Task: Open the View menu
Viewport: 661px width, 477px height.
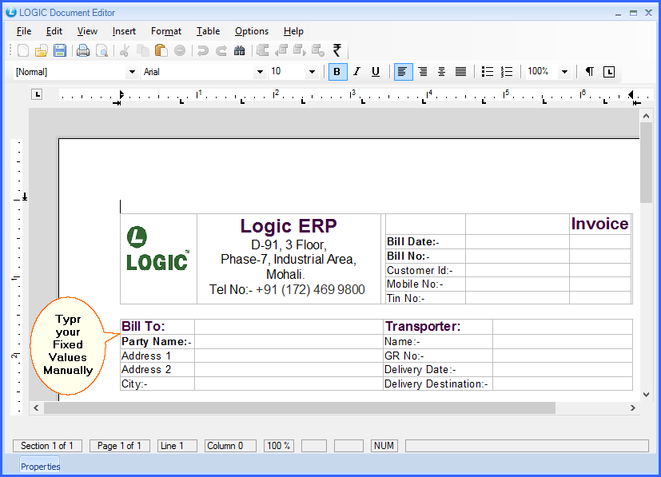Action: (x=87, y=31)
